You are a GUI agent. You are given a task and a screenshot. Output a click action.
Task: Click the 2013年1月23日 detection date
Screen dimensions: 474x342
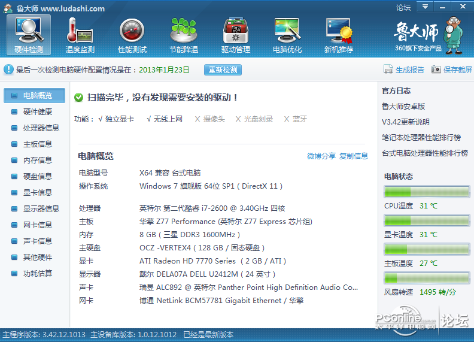click(x=164, y=70)
